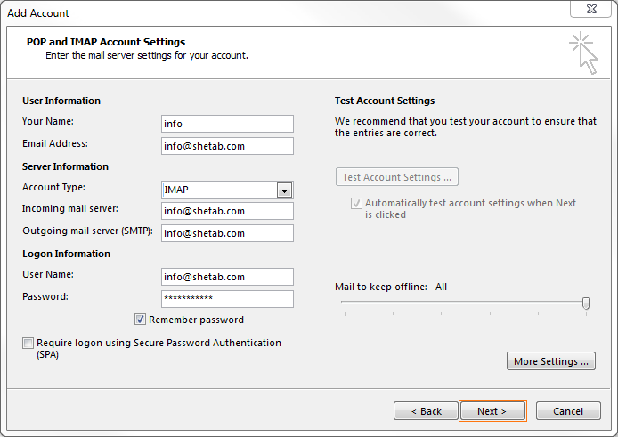The image size is (618, 437).
Task: Click the Mail to keep offline slider handle
Action: tap(586, 303)
